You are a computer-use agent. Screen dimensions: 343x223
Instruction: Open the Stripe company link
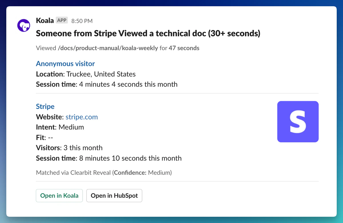coord(45,106)
